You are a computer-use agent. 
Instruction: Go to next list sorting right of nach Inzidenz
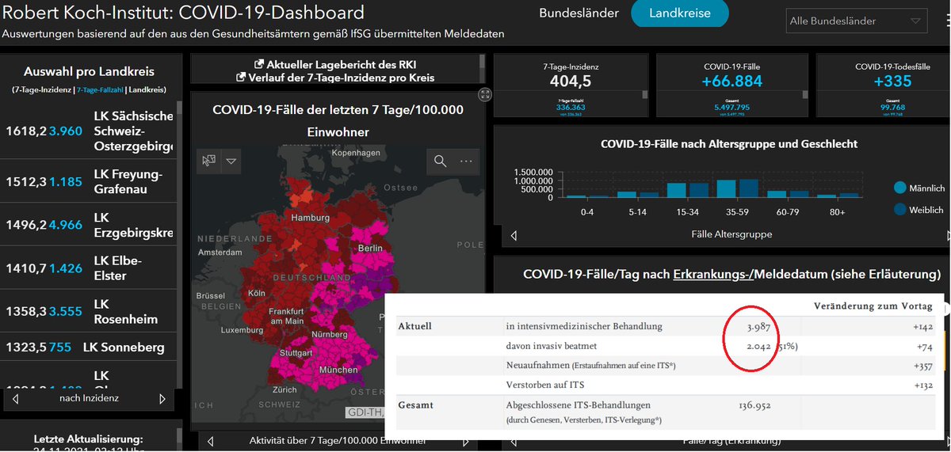coord(162,399)
